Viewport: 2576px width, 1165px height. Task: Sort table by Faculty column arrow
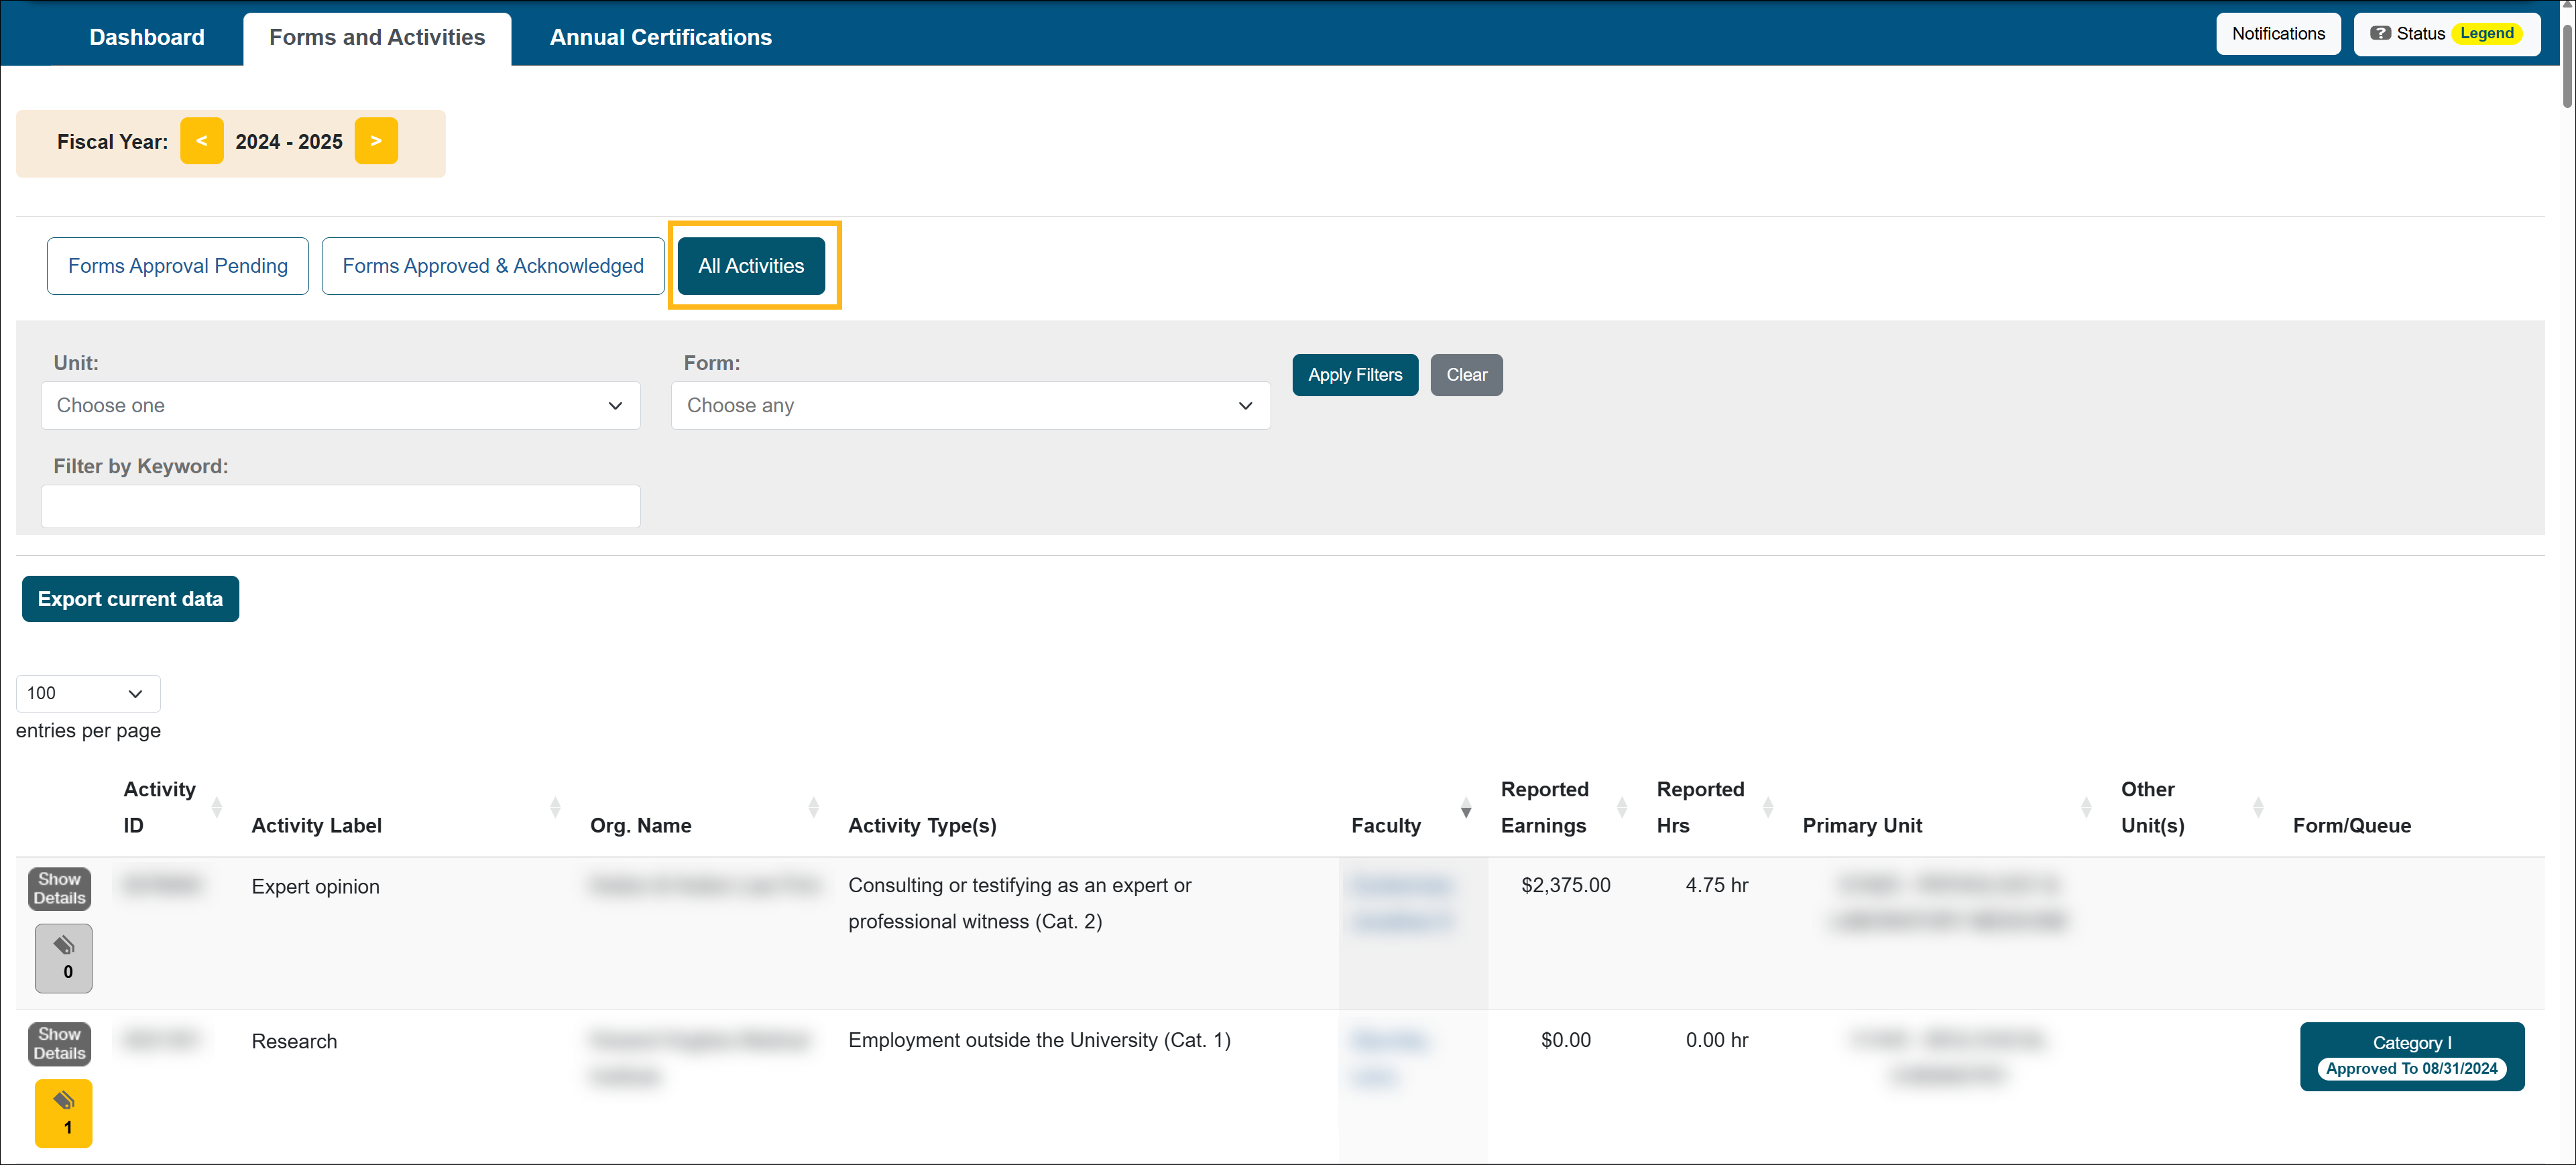point(1465,807)
